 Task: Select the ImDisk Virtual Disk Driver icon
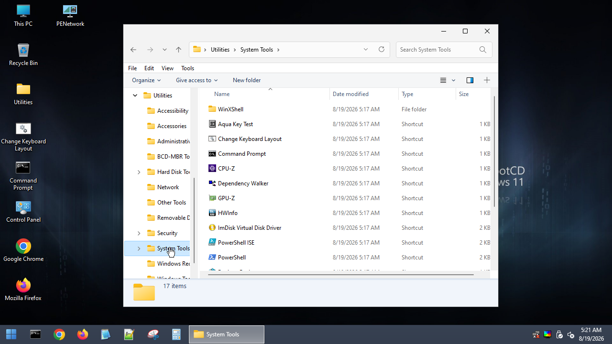coord(212,228)
